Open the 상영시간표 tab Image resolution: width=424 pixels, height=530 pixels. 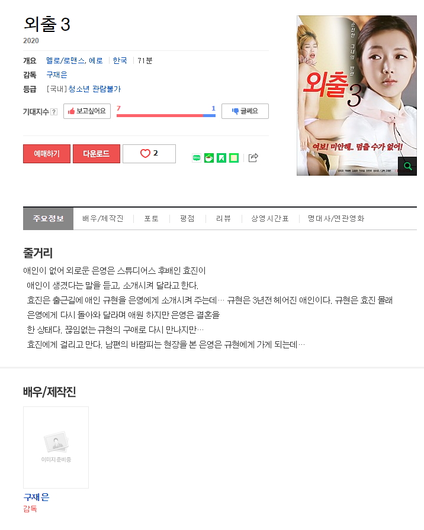coord(269,218)
